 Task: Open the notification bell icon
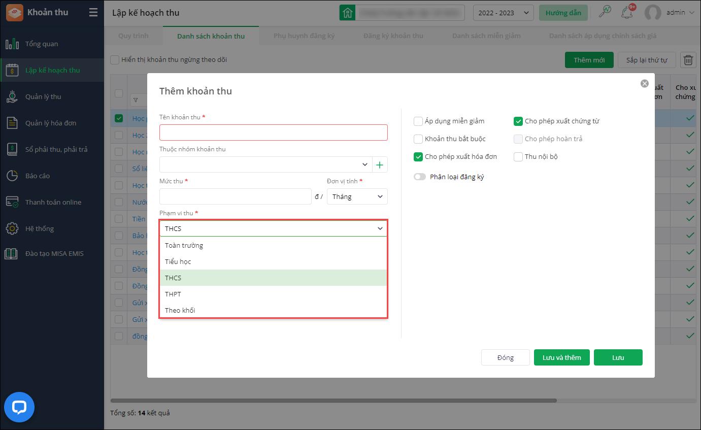point(627,12)
